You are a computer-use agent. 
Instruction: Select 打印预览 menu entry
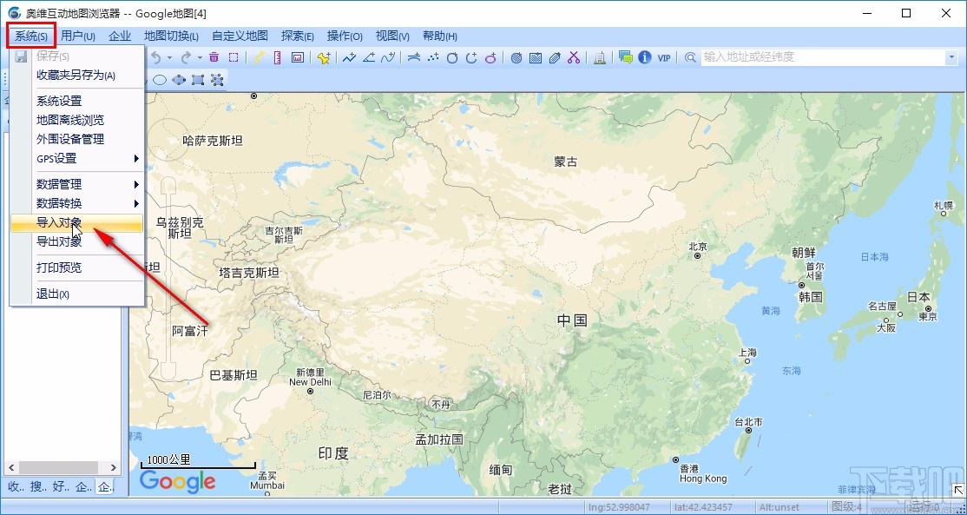pos(77,267)
